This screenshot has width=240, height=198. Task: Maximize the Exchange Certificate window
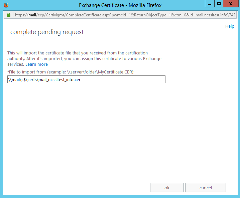coord(219,4)
